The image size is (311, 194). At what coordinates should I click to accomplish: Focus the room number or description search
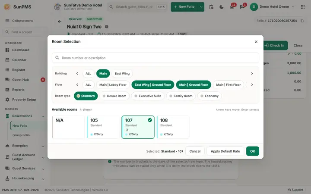pyautogui.click(x=155, y=58)
